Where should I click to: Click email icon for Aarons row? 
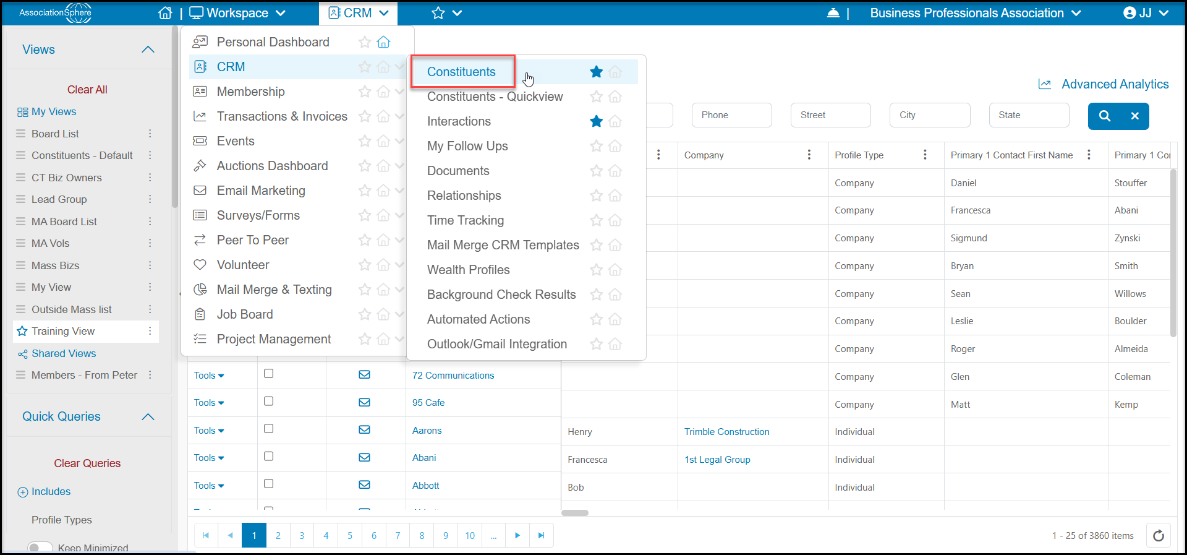[x=365, y=429]
